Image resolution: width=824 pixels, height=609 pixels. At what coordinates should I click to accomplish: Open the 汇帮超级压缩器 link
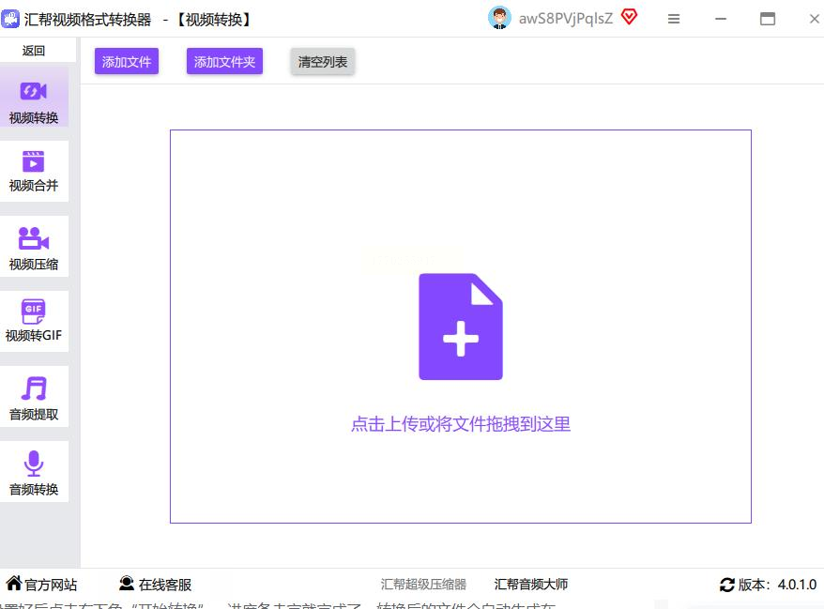tap(423, 585)
